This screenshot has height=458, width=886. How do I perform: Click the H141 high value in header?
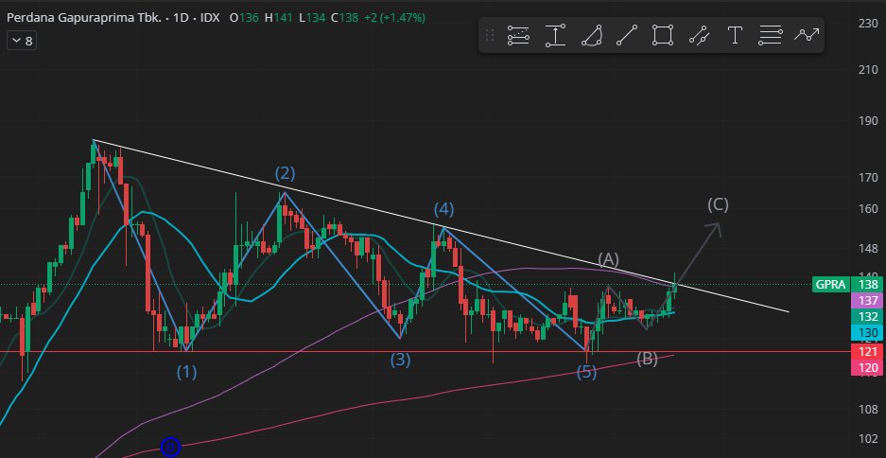279,18
